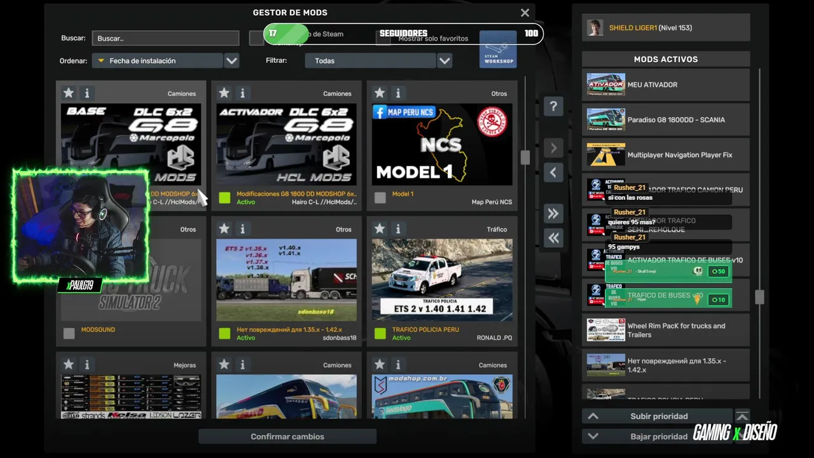Select no-damage 1.35.x-1.42.x entry in active mods
Viewport: 814px width, 458px height.
point(666,365)
